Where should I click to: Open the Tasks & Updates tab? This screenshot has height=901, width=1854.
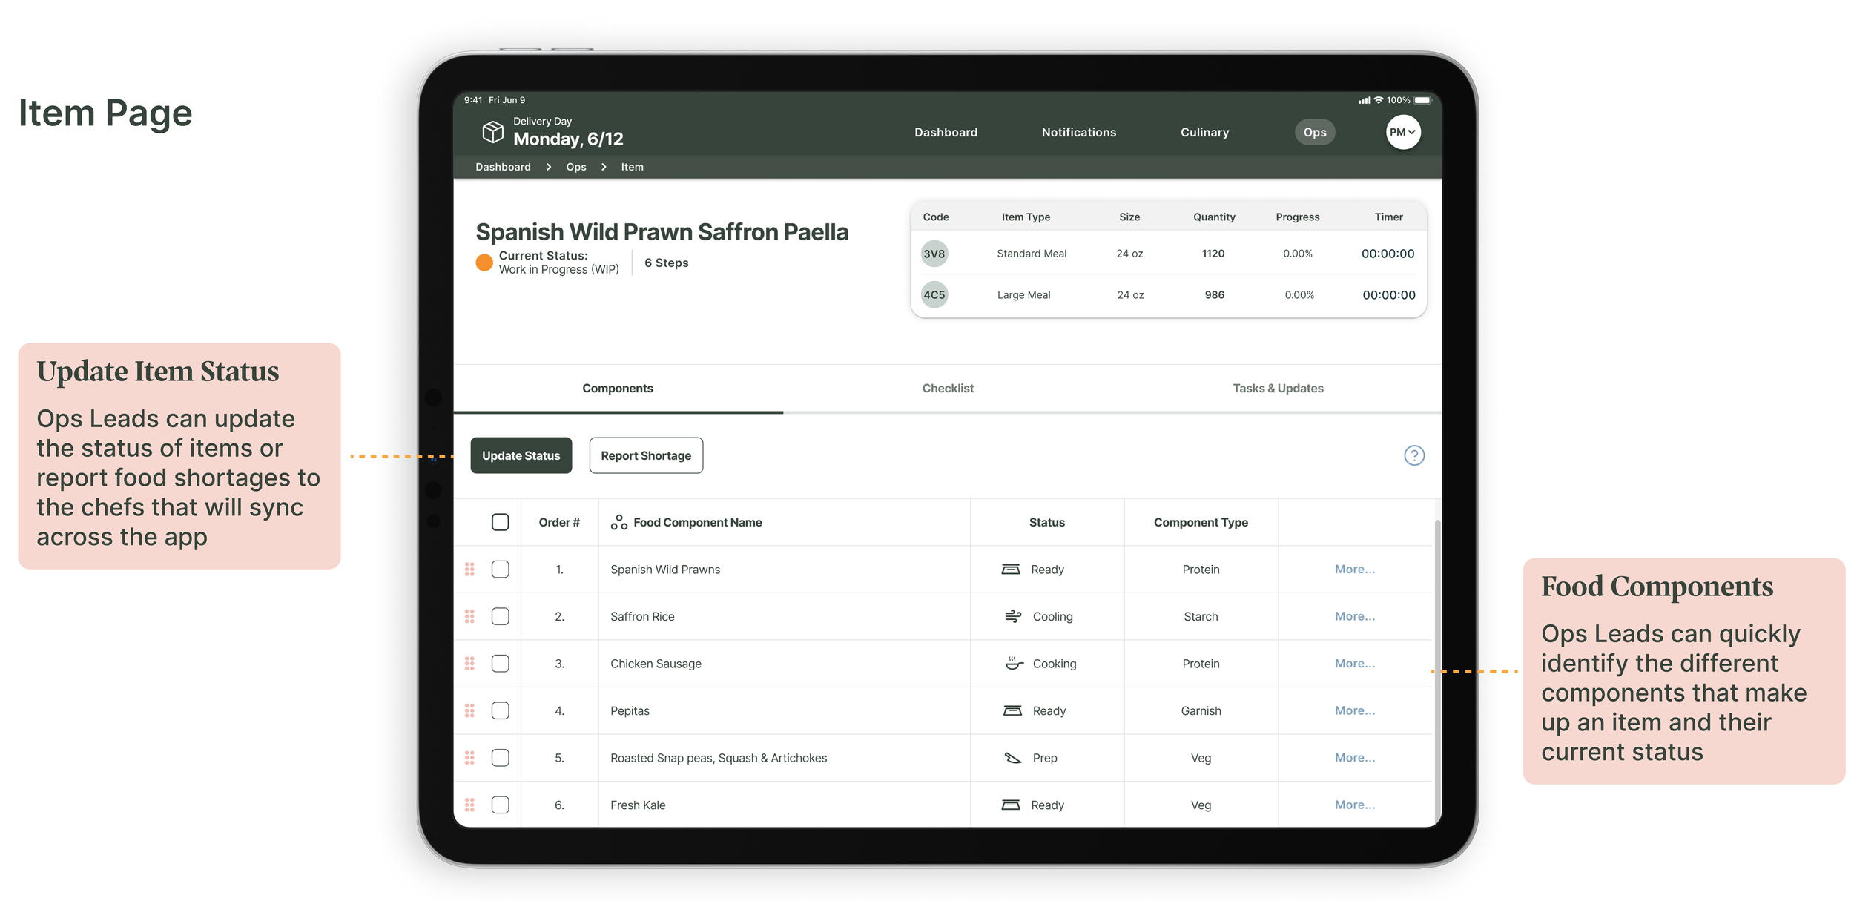[x=1277, y=388]
